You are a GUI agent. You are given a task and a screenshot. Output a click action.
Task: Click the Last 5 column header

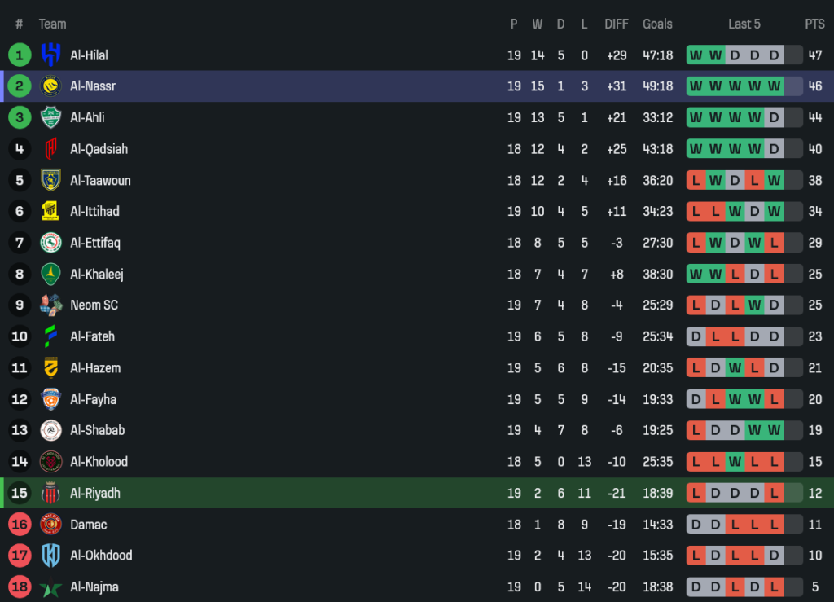click(744, 24)
